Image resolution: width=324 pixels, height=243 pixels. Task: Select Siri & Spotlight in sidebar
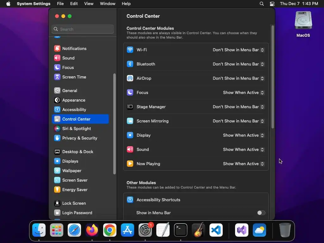coord(80,129)
